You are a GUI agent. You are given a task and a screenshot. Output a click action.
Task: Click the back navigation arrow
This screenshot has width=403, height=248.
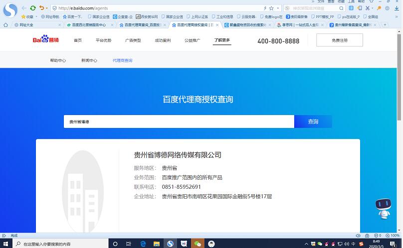(24, 8)
